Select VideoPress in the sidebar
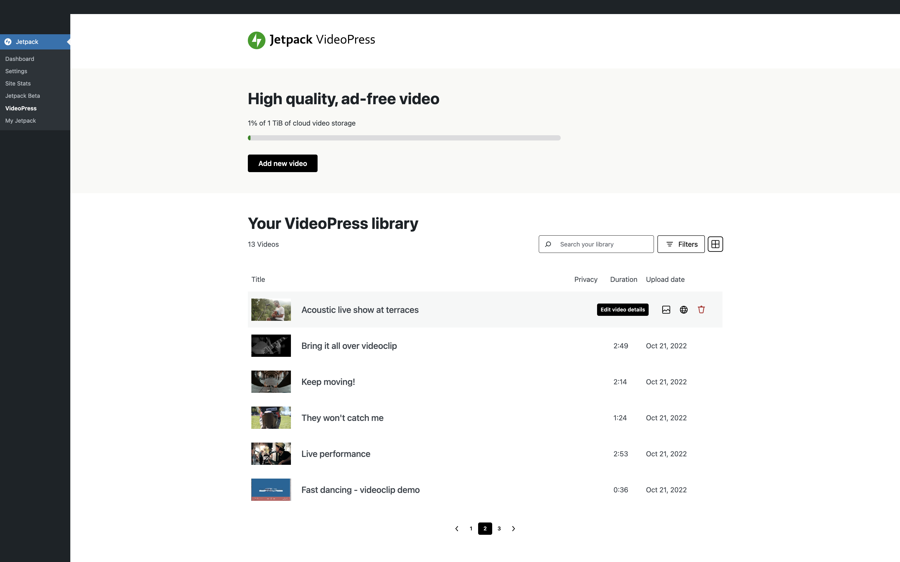The image size is (900, 562). pos(21,108)
